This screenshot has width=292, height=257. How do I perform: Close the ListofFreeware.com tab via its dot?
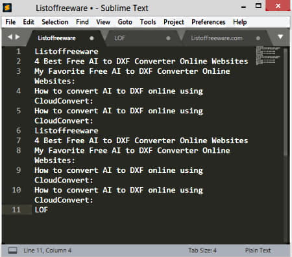click(258, 38)
